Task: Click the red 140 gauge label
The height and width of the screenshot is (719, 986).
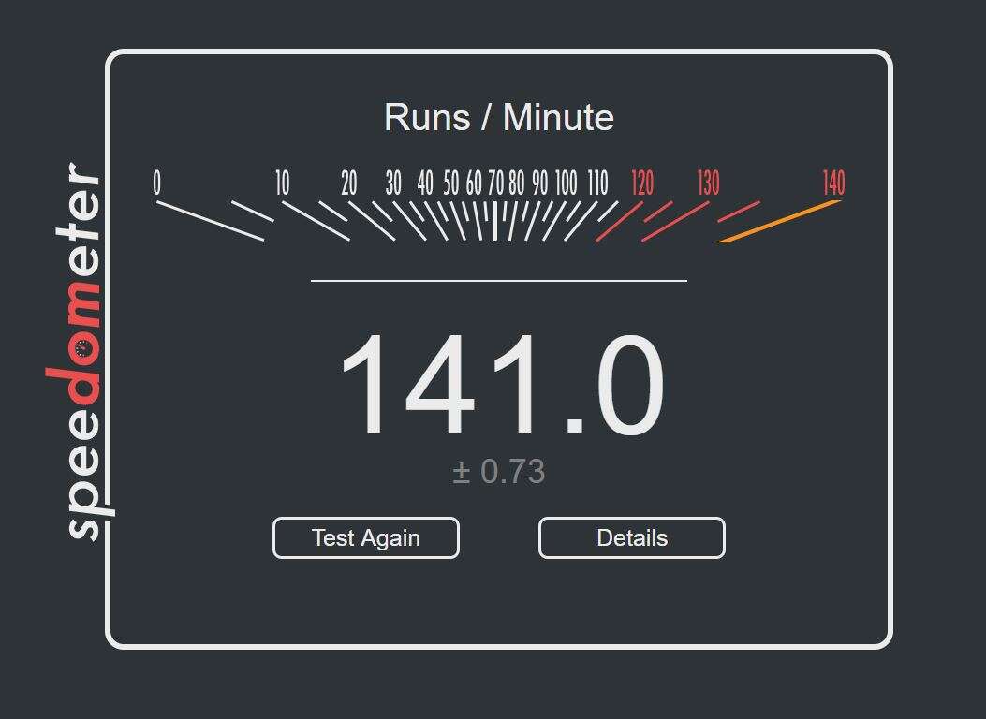Action: pyautogui.click(x=833, y=183)
